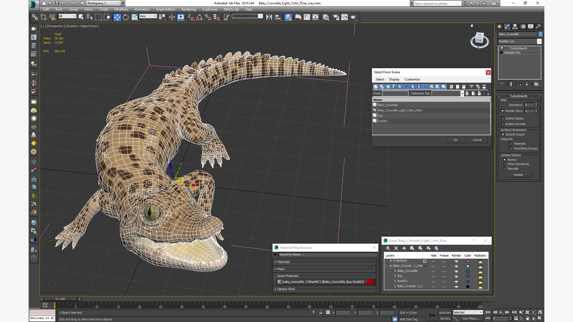Open the Modifiers menu
Viewport: 573px width, 322px height.
point(121,10)
